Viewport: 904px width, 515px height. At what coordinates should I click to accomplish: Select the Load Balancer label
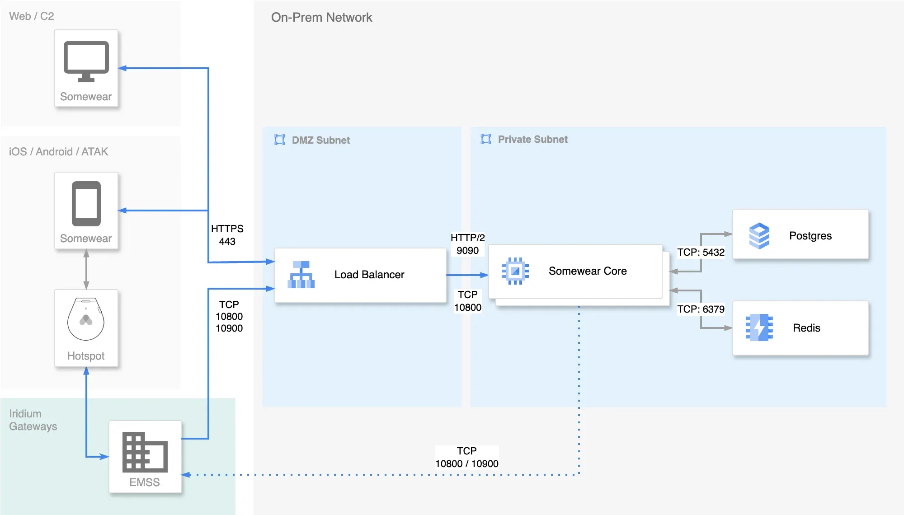(369, 275)
